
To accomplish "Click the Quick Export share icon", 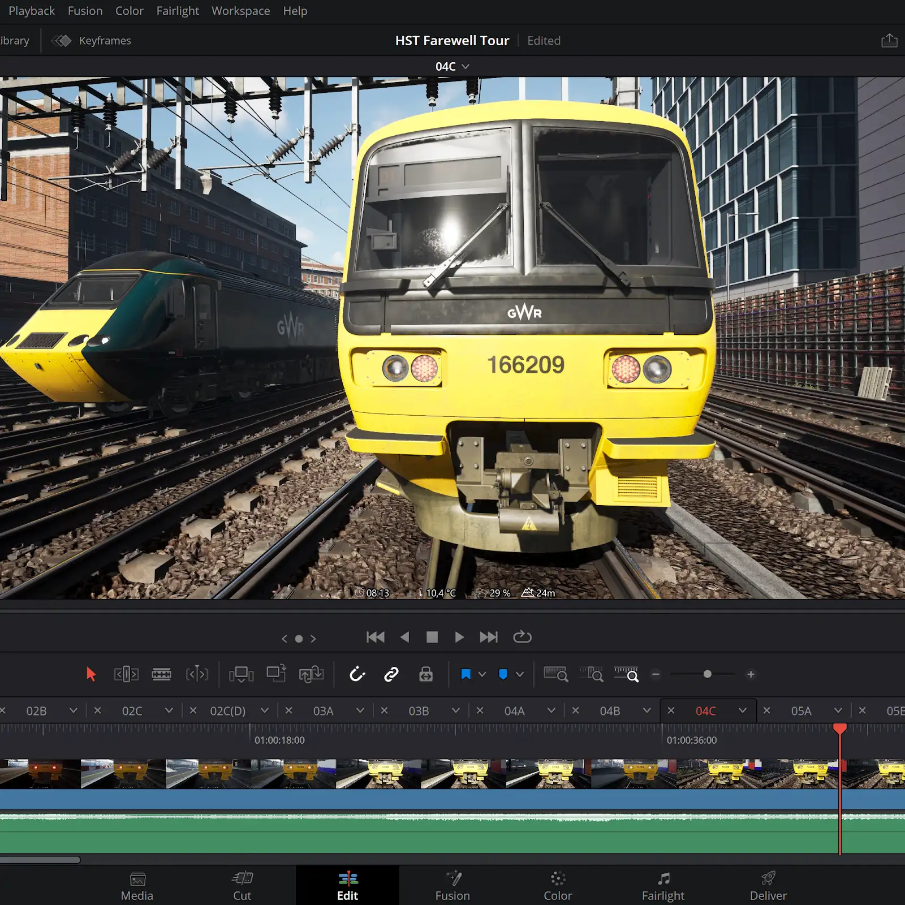I will click(x=889, y=40).
